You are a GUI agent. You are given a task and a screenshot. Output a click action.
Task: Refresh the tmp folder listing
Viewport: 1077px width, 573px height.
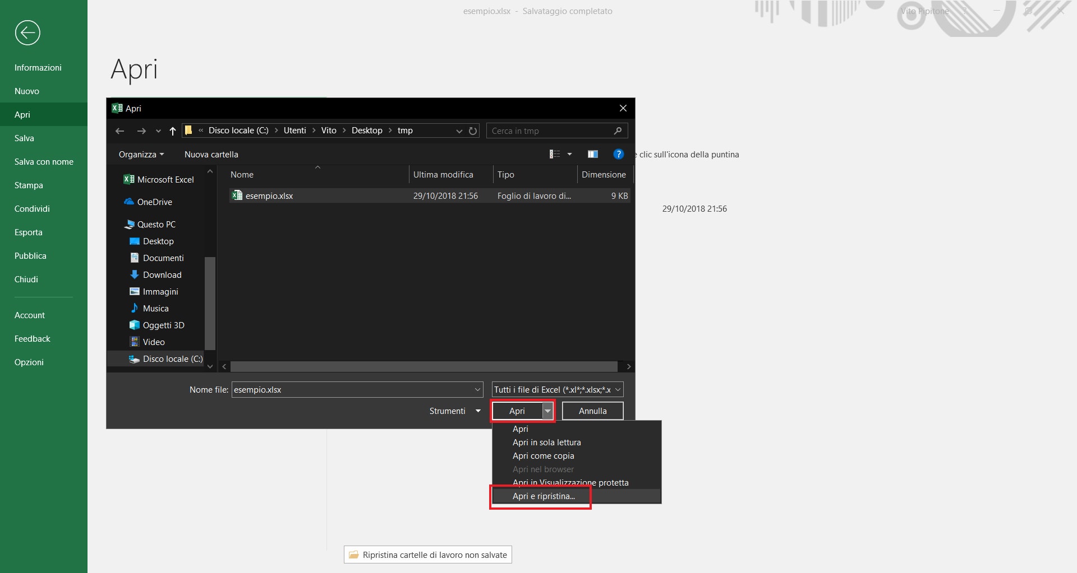473,131
